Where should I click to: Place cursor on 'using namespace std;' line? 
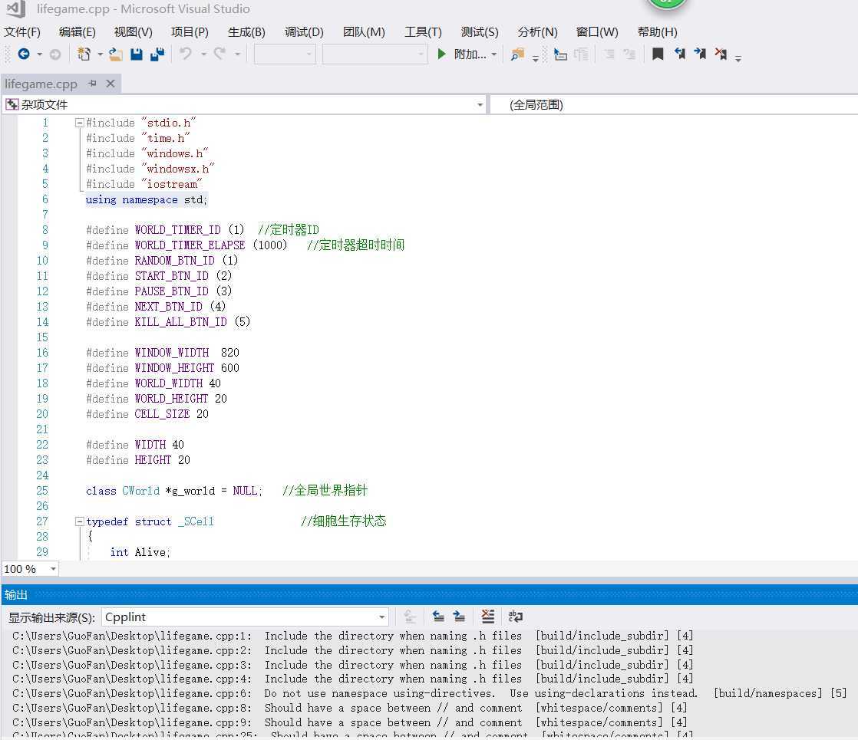147,199
